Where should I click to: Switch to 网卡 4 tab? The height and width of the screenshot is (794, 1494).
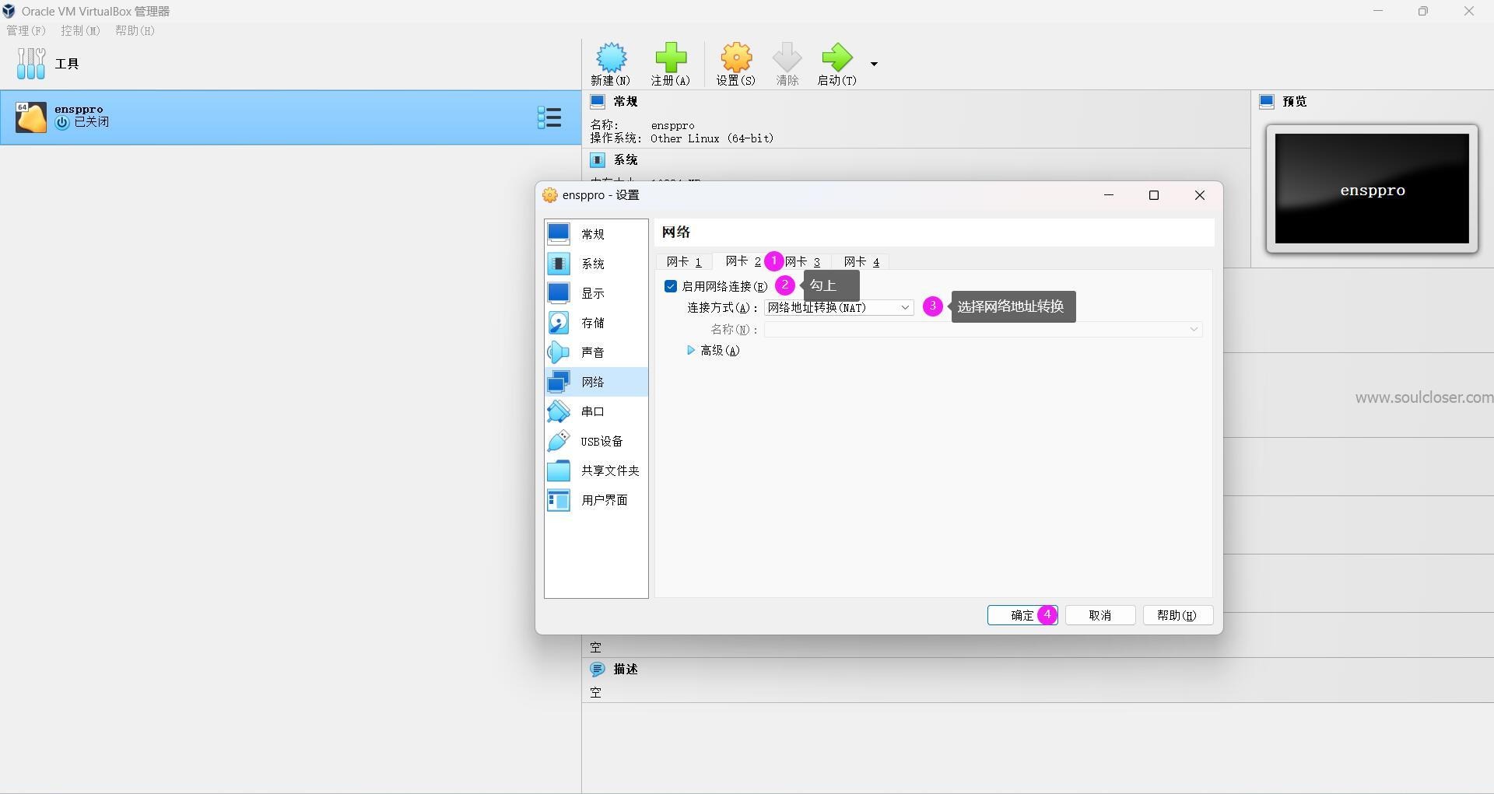pos(861,262)
